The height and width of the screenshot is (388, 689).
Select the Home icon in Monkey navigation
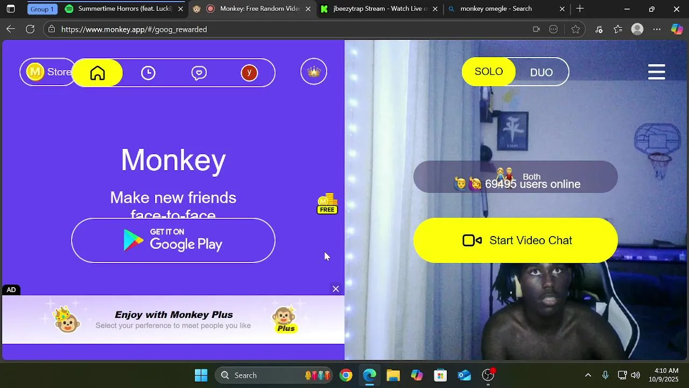coord(97,73)
